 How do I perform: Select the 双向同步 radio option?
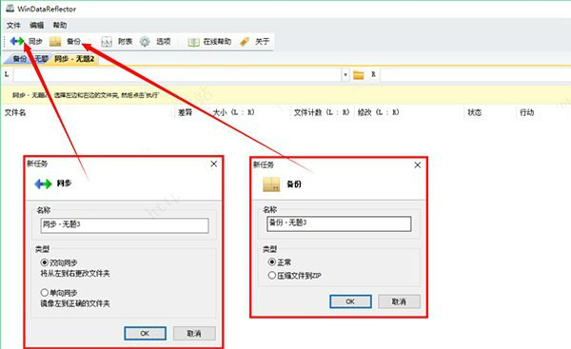pyautogui.click(x=45, y=262)
